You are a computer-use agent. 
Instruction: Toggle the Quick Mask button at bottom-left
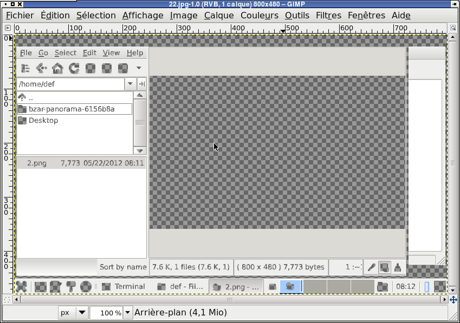[7, 299]
